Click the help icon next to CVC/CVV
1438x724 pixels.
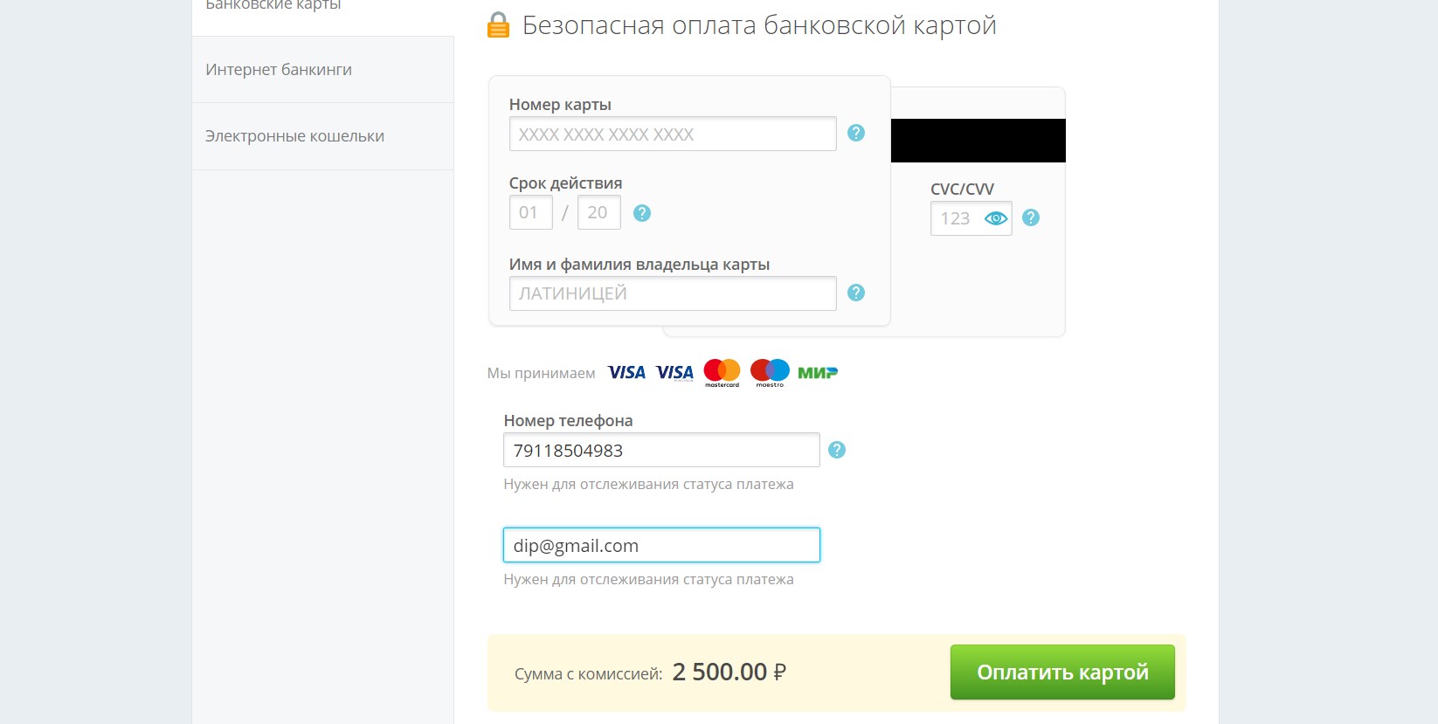tap(1031, 217)
